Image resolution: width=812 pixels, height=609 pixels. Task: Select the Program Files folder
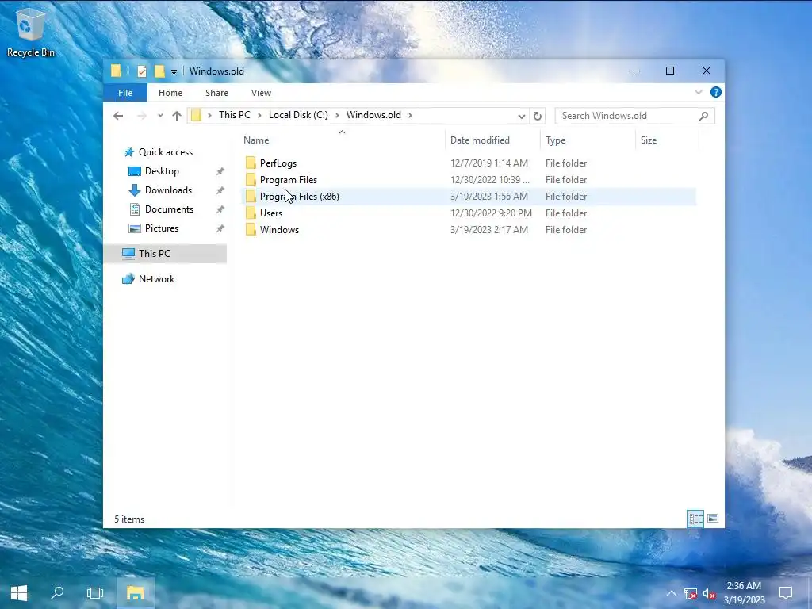pos(469,180)
